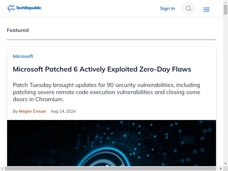Click the horizontal scrollbar right arrow
Screen dimensions: 228x171
[221, 168]
